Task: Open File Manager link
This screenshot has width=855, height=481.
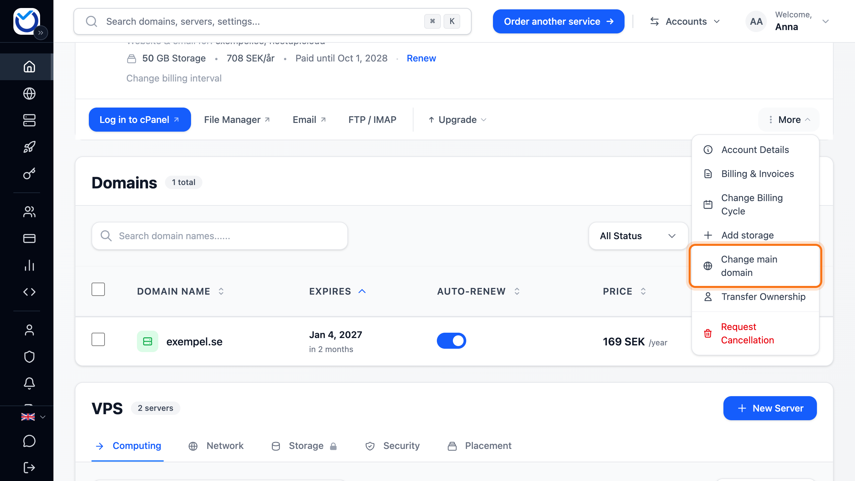Action: pyautogui.click(x=237, y=120)
